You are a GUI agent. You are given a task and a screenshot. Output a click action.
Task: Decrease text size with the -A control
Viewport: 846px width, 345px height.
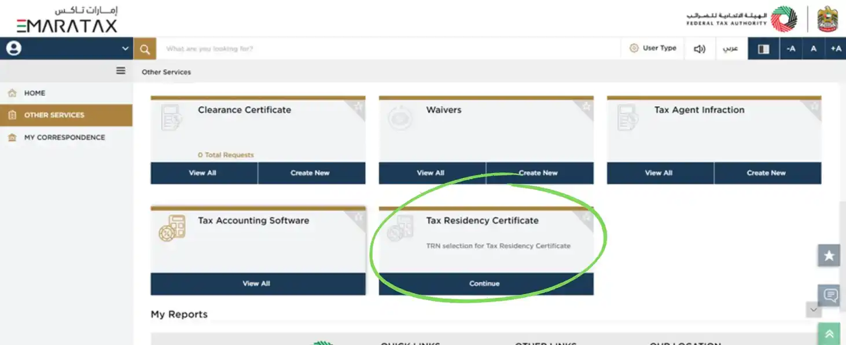point(791,49)
